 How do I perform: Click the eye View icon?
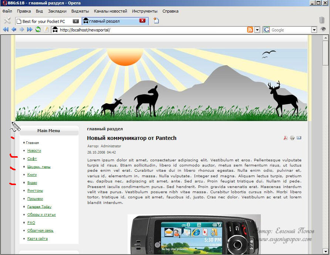coord(323,29)
